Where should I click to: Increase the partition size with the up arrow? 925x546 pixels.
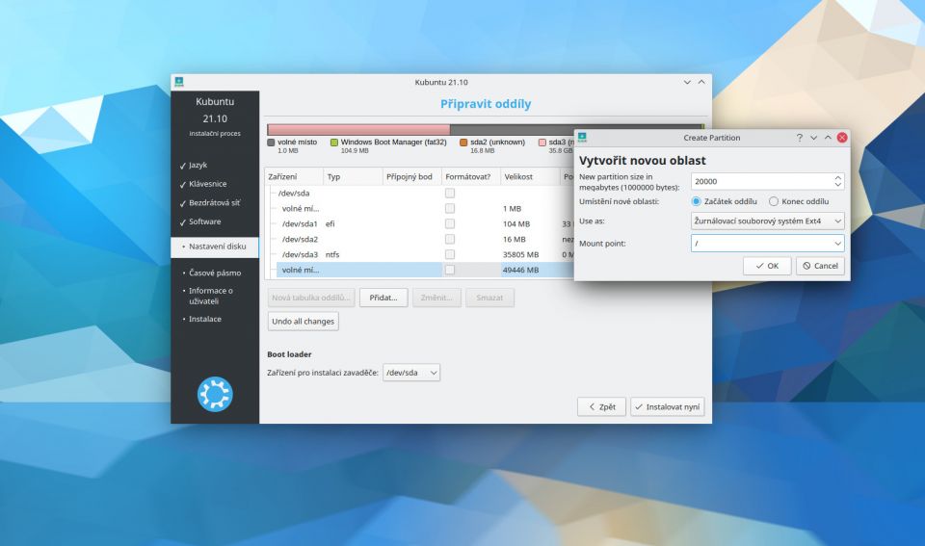click(837, 177)
